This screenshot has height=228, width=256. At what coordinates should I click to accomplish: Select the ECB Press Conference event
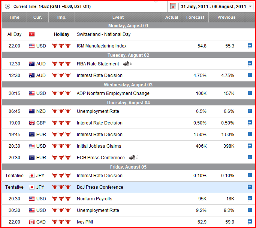(101, 158)
